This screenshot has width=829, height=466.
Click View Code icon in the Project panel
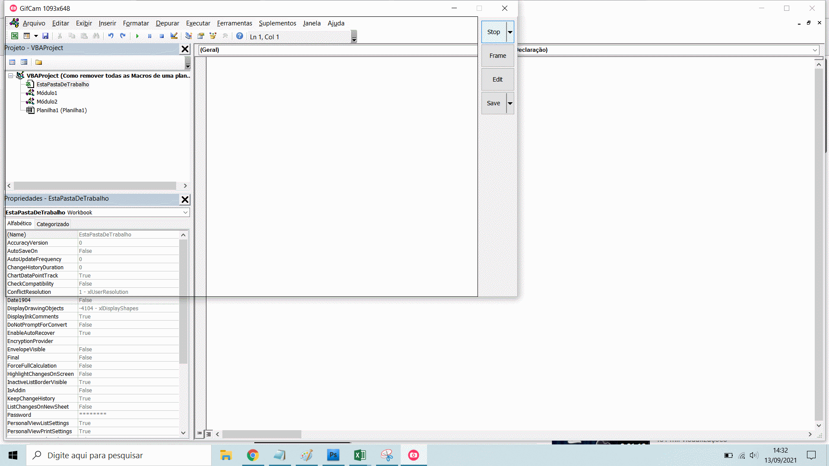[12, 62]
